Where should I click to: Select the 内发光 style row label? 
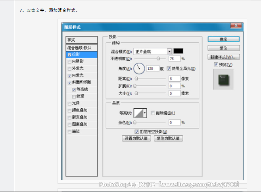(x=78, y=75)
